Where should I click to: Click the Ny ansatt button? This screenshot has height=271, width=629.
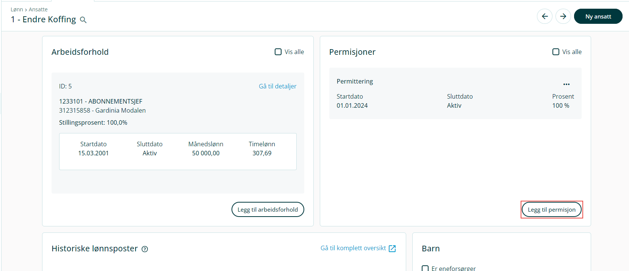coord(598,16)
